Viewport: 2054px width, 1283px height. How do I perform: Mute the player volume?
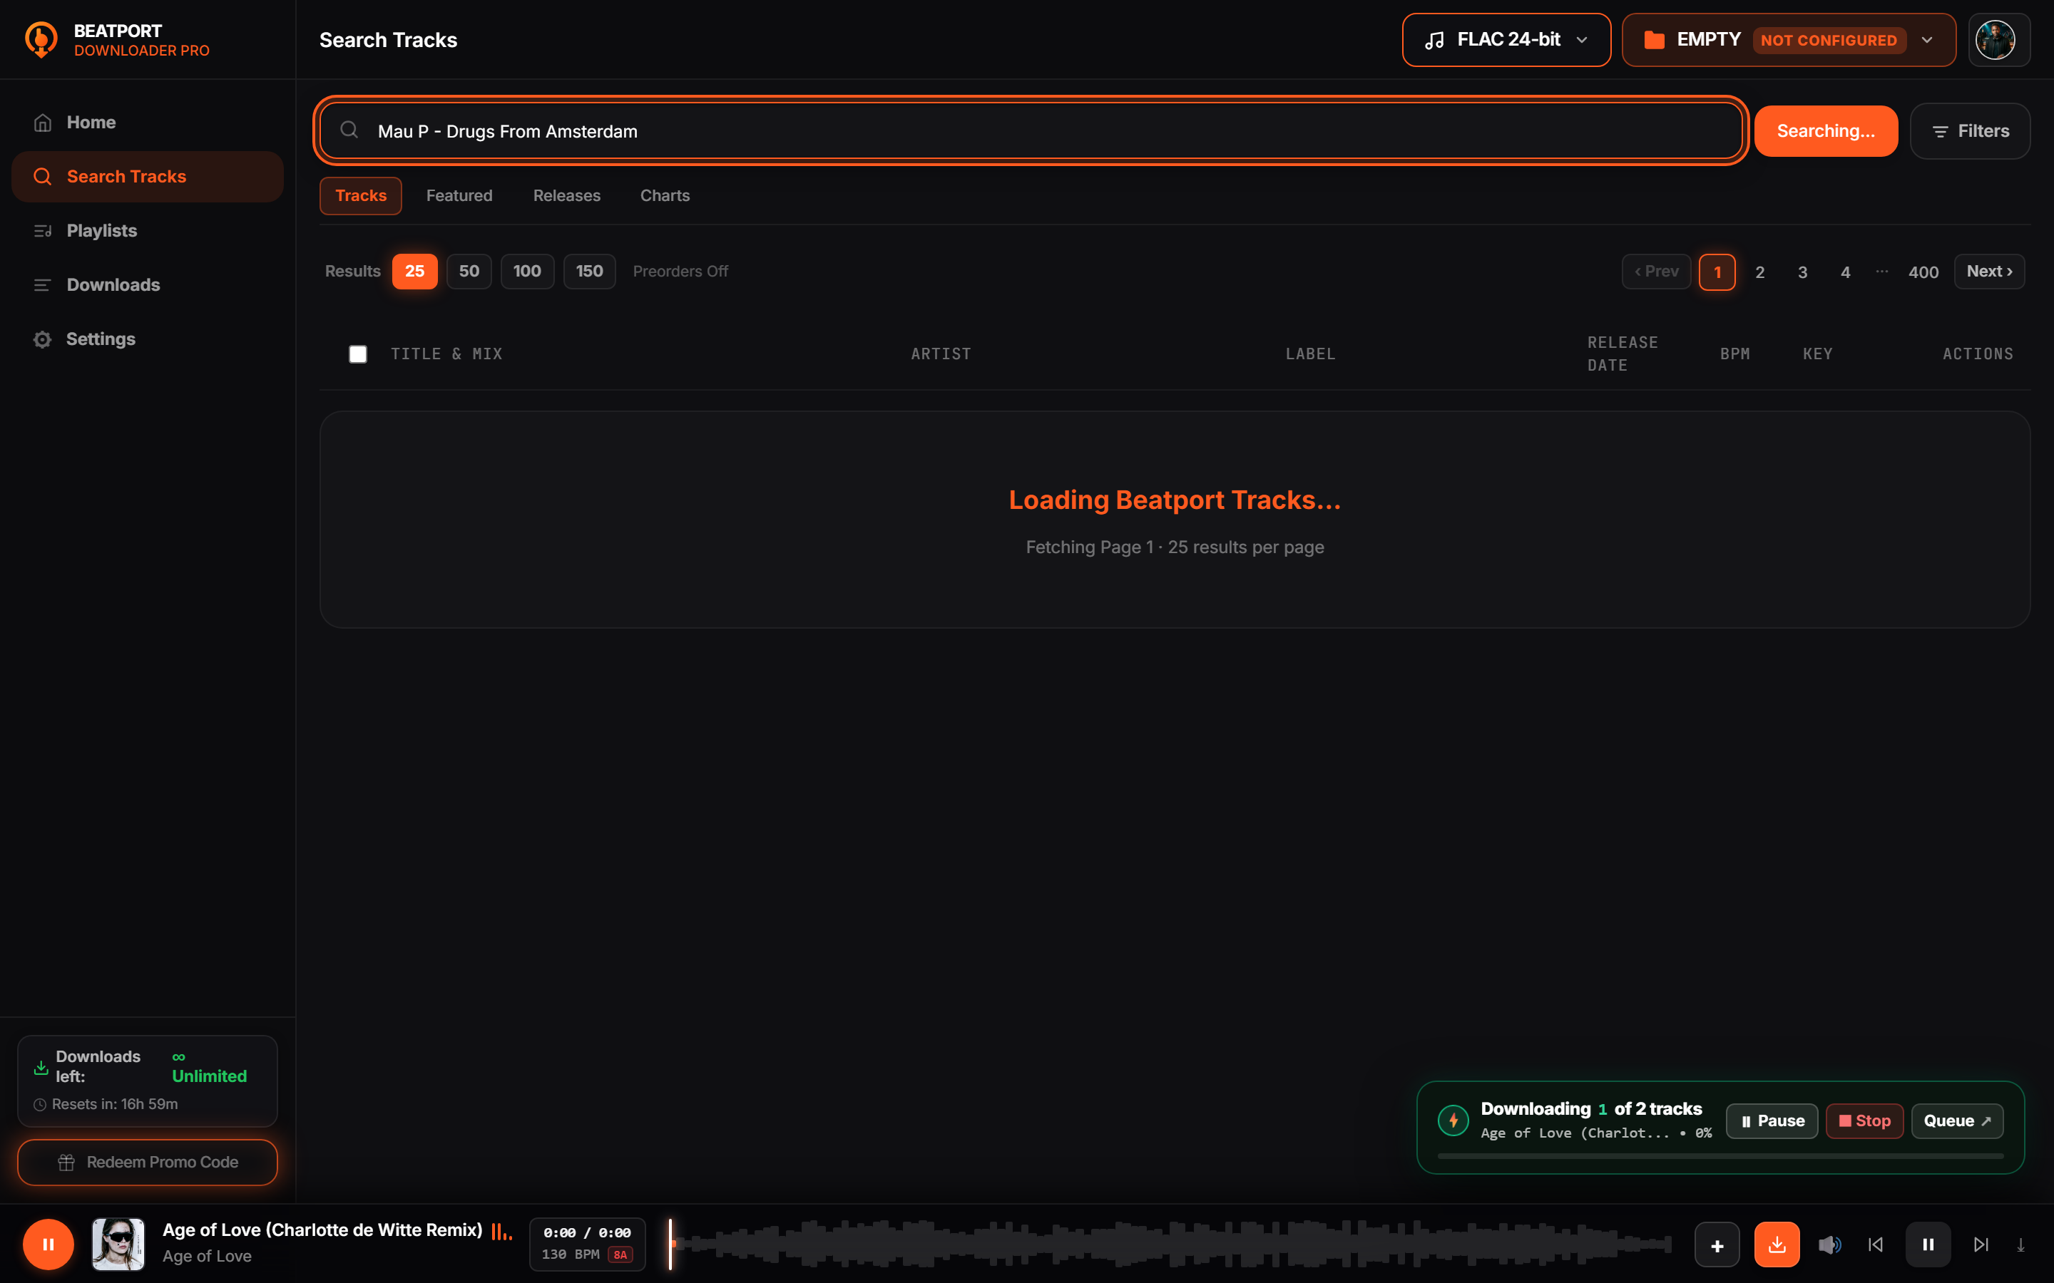tap(1829, 1245)
